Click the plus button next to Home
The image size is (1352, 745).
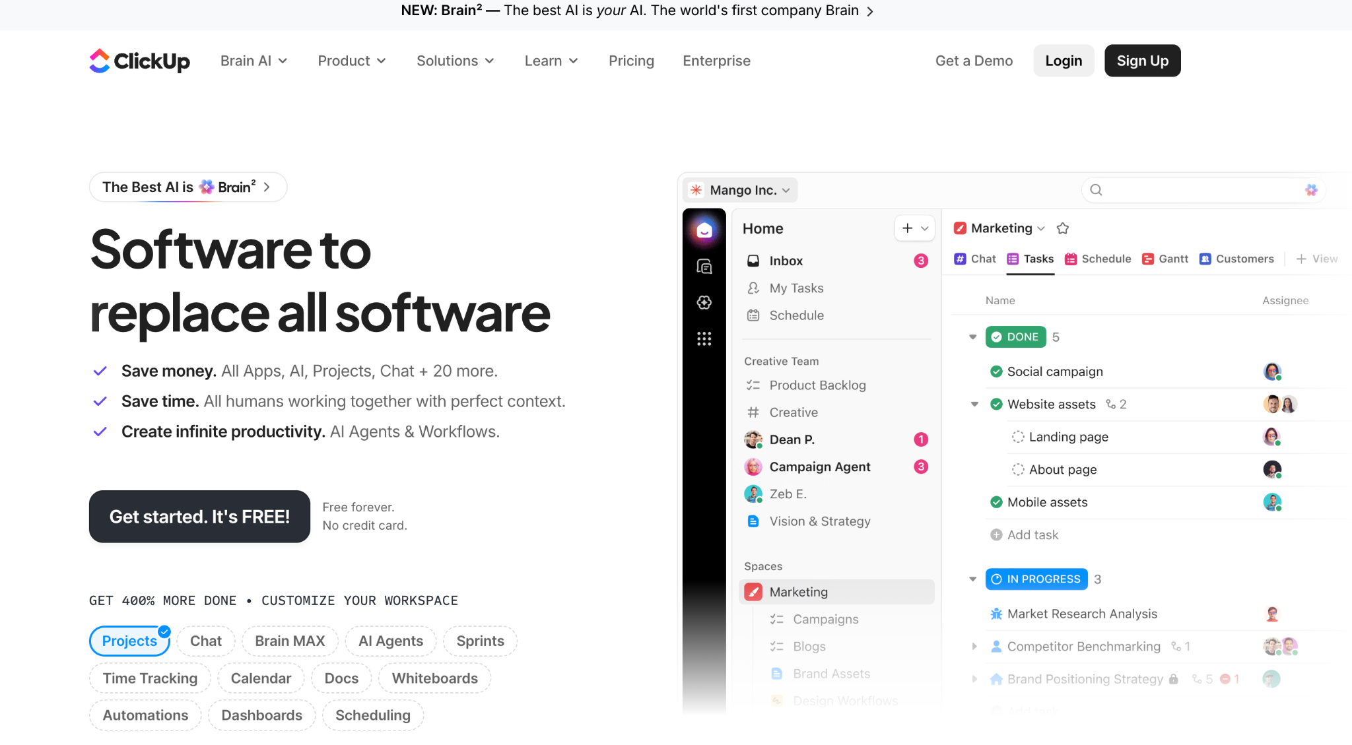(x=908, y=228)
